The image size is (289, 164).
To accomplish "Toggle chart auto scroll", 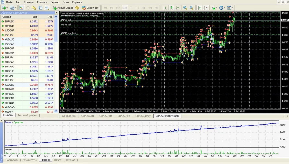I will 199,8.
